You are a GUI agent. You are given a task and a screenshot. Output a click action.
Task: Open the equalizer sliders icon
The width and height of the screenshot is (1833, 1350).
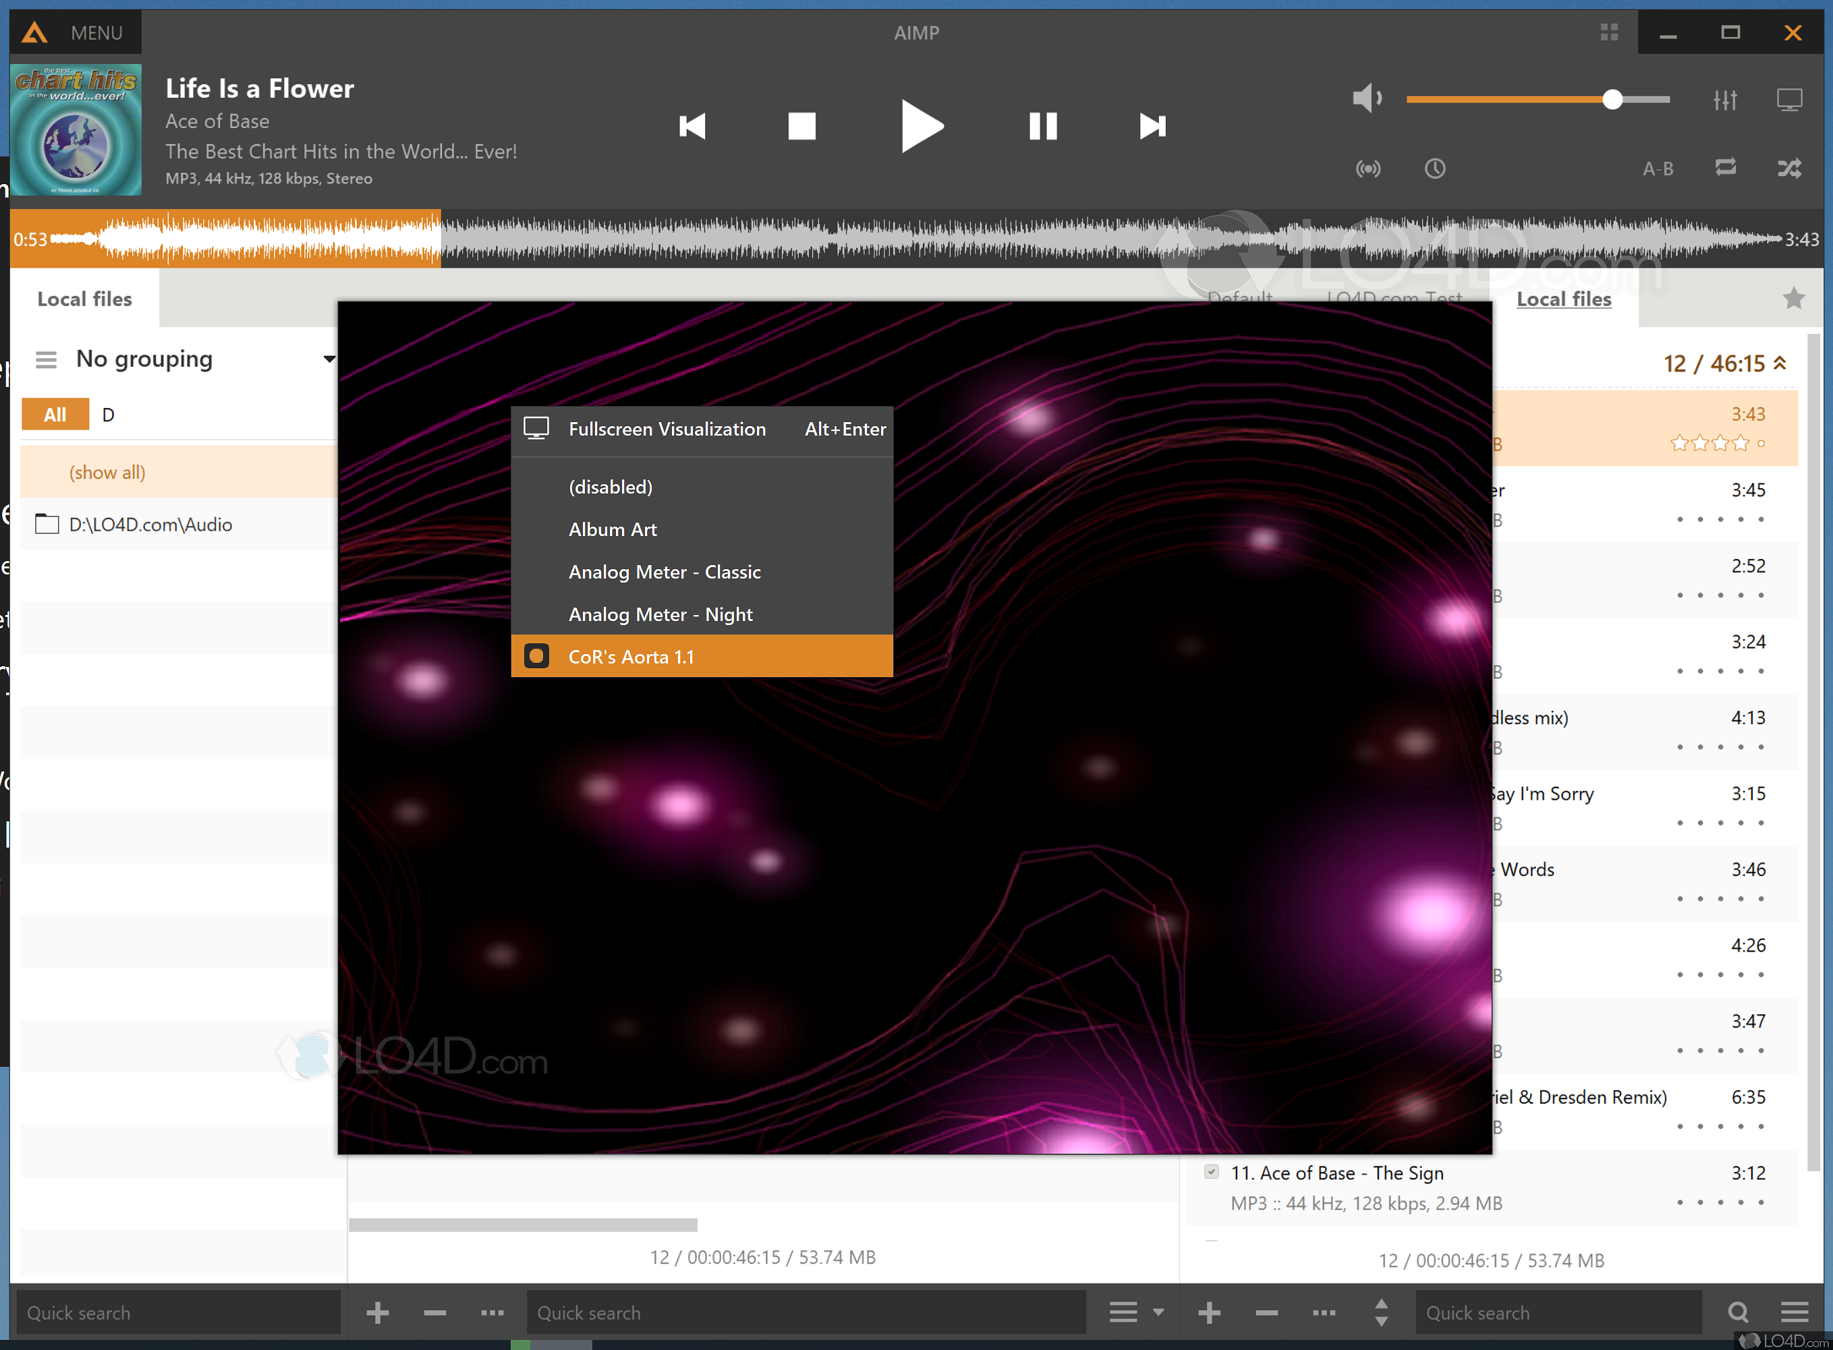[1725, 100]
